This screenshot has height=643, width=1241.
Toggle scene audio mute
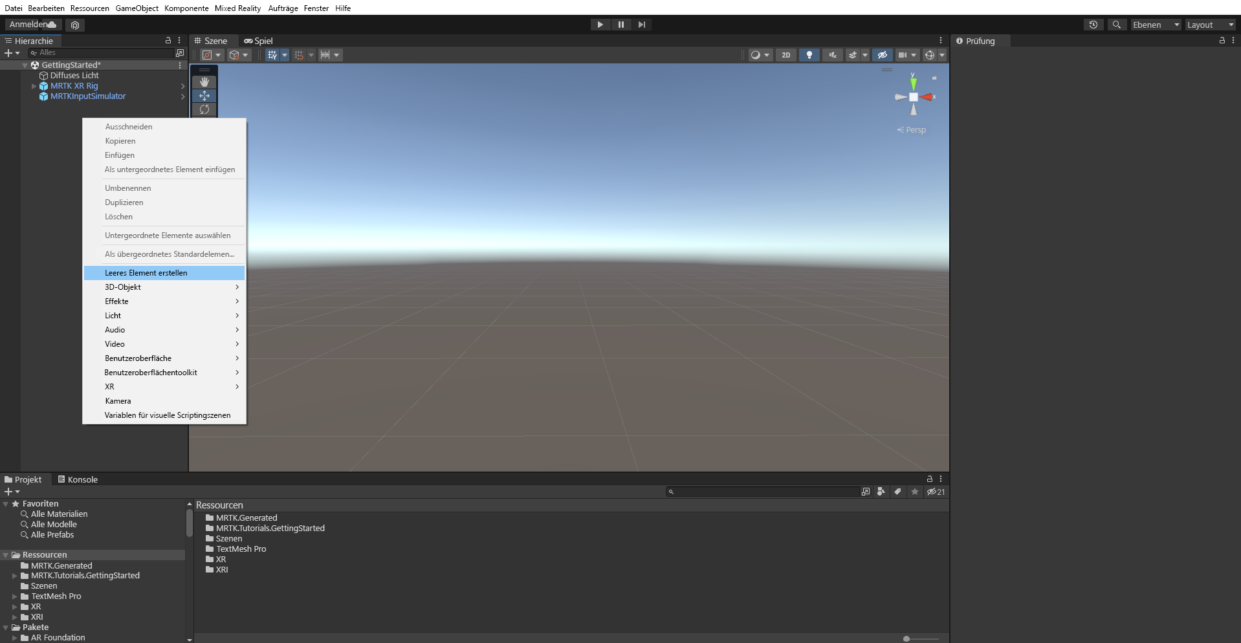pyautogui.click(x=833, y=55)
